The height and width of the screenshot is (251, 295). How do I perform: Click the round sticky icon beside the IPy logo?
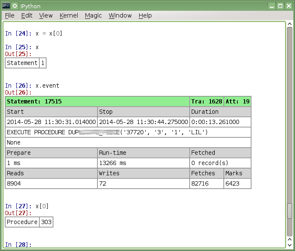[x=15, y=6]
